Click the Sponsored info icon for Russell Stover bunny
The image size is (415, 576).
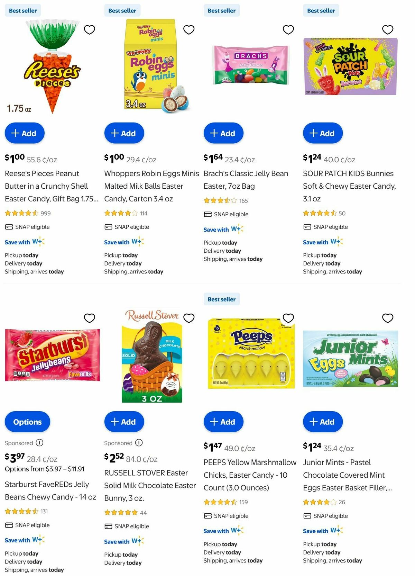pyautogui.click(x=139, y=443)
